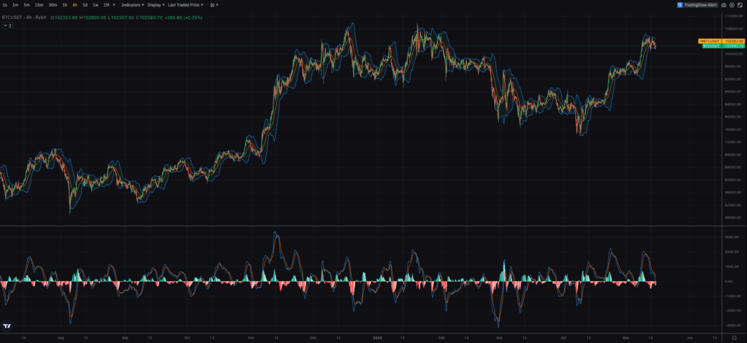This screenshot has height=343, width=747.
Task: Click the TradingView Alert icon
Action: click(679, 4)
